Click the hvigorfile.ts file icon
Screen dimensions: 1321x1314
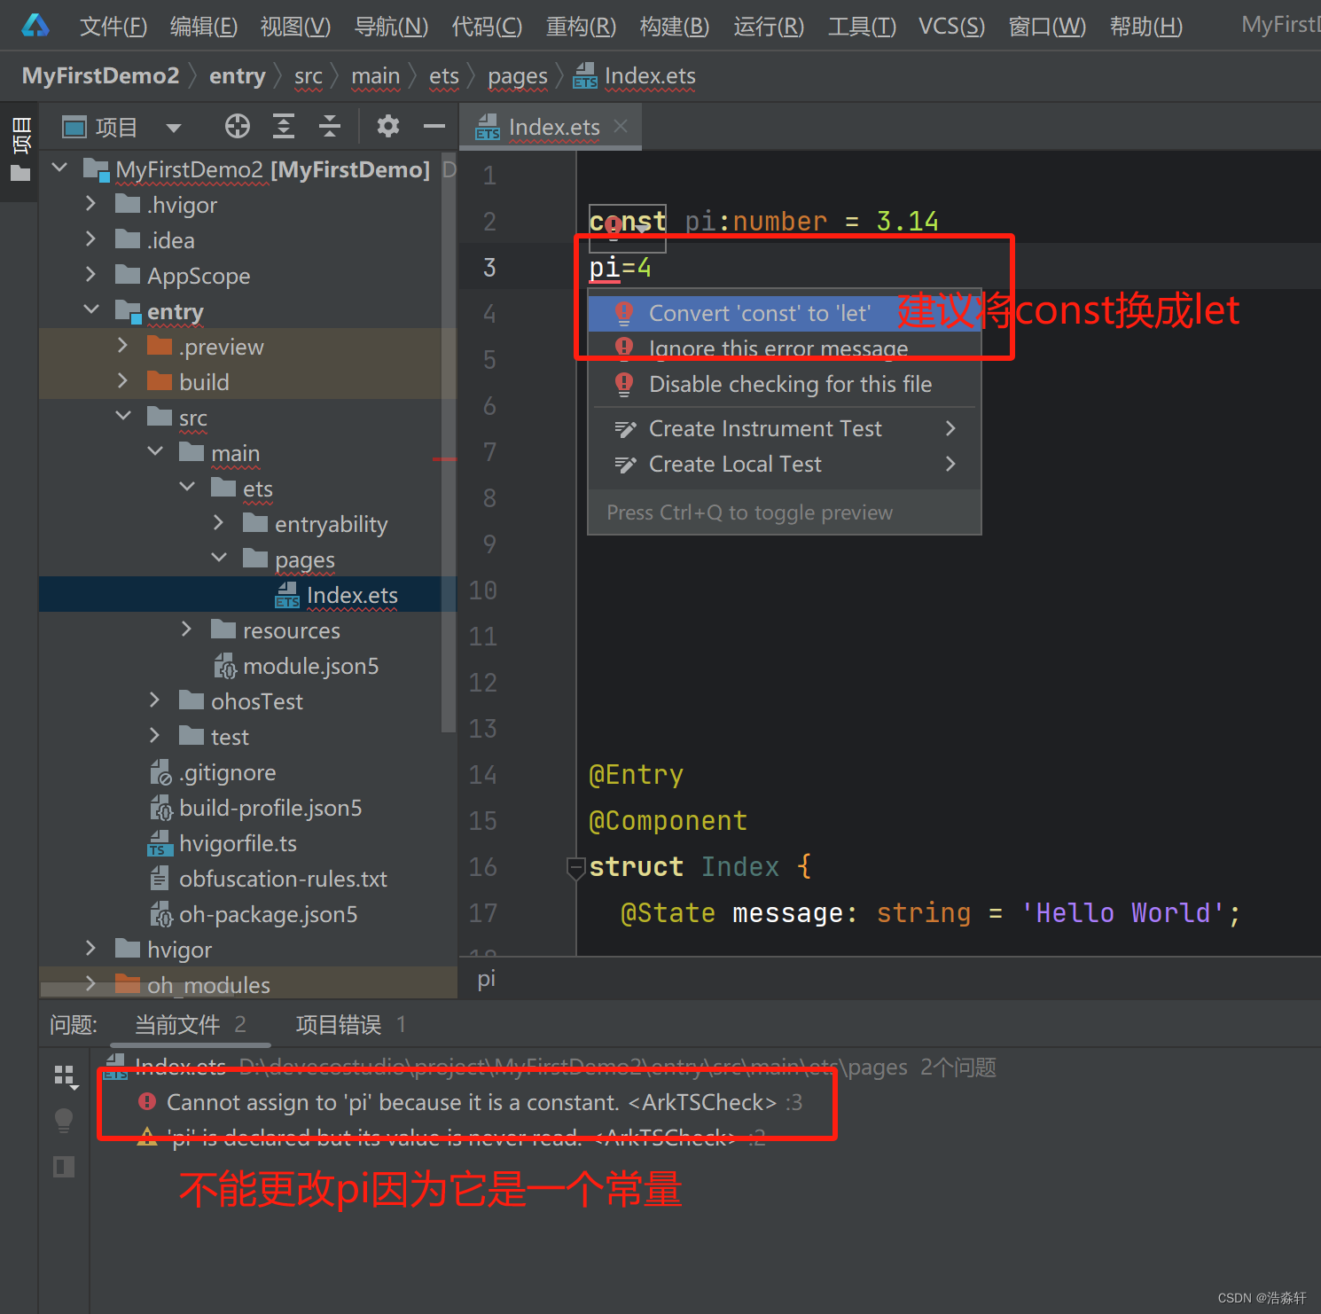[160, 843]
